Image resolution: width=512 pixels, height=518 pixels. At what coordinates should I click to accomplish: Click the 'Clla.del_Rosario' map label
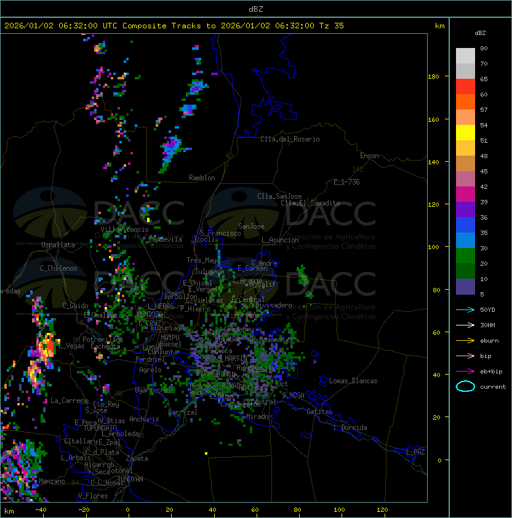290,139
